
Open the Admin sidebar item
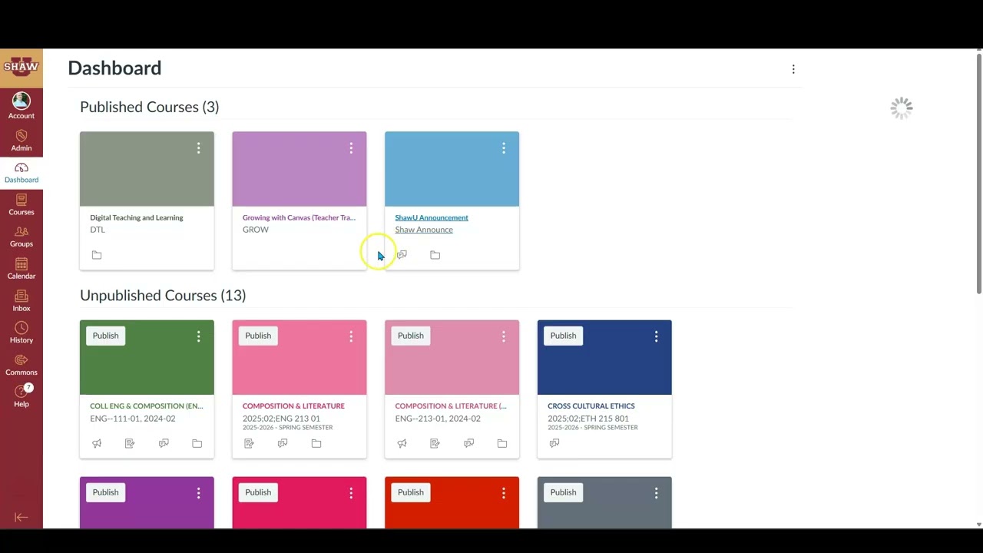point(22,141)
